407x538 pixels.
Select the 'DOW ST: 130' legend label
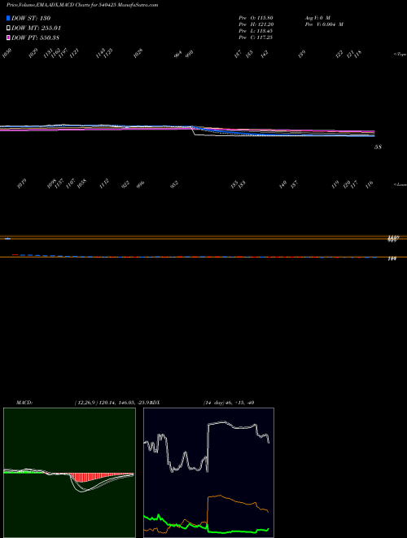pyautogui.click(x=31, y=18)
